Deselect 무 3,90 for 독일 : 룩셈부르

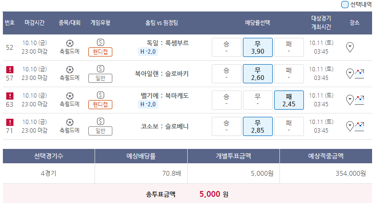point(257,47)
